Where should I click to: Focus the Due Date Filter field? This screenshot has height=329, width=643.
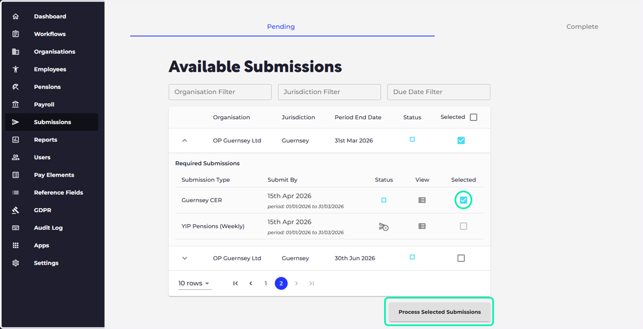click(439, 92)
